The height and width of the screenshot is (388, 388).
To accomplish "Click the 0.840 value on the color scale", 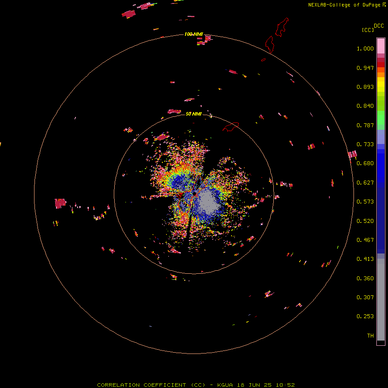I will (x=365, y=106).
